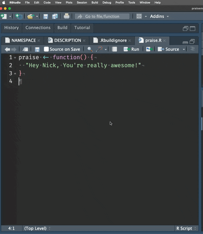203x234 pixels.
Task: Click the Print icon in main toolbar
Action: [66, 16]
